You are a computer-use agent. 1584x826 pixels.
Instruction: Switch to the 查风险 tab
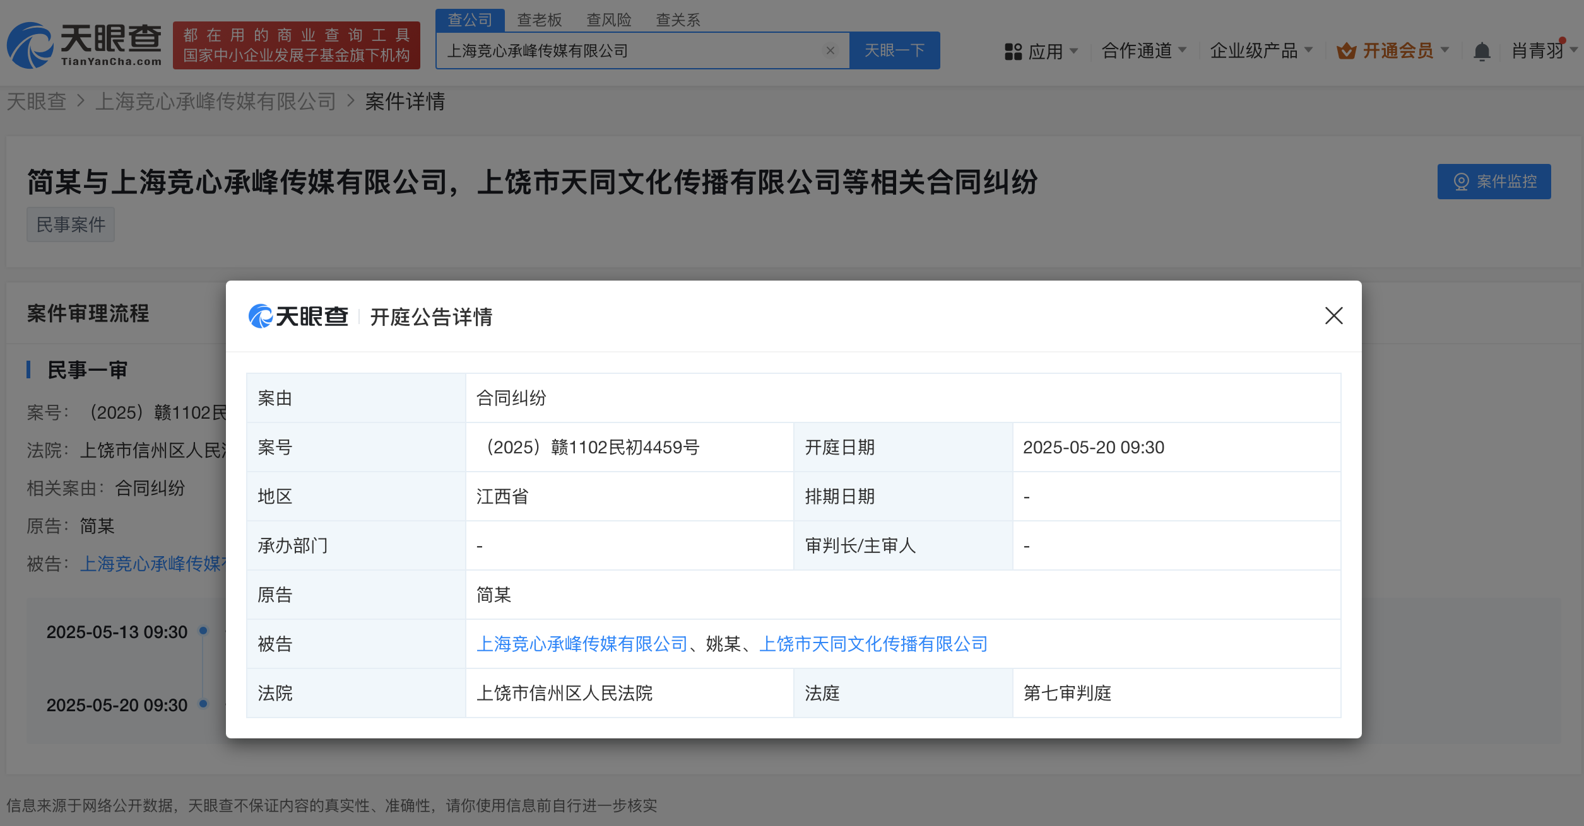coord(608,20)
